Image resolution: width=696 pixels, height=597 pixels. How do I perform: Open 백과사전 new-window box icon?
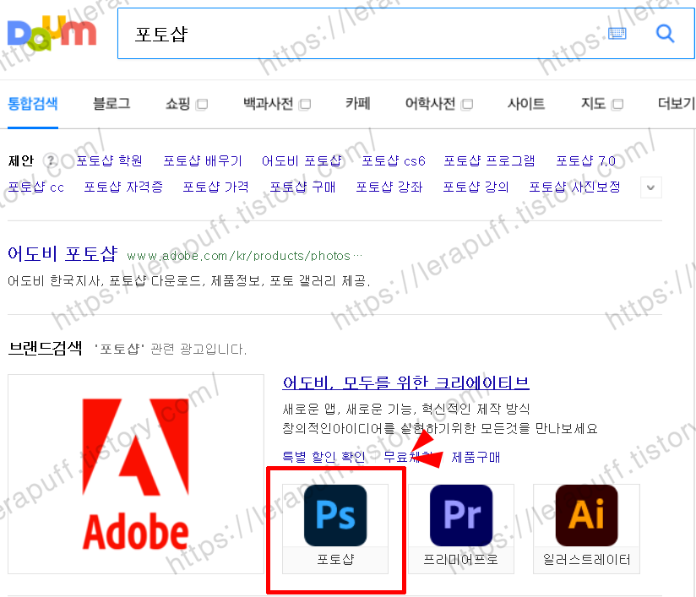pyautogui.click(x=305, y=105)
